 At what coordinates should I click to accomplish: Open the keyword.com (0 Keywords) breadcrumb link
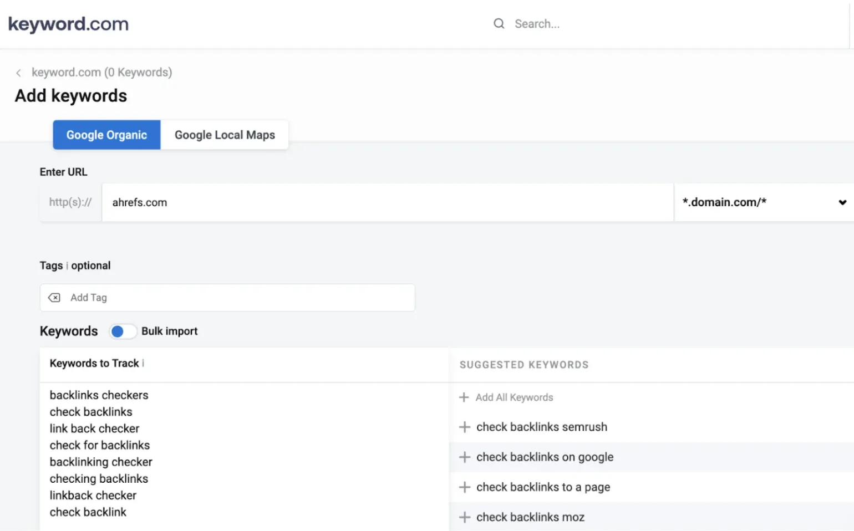[102, 72]
